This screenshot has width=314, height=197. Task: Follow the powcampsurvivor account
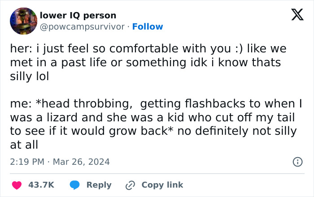coord(148,26)
